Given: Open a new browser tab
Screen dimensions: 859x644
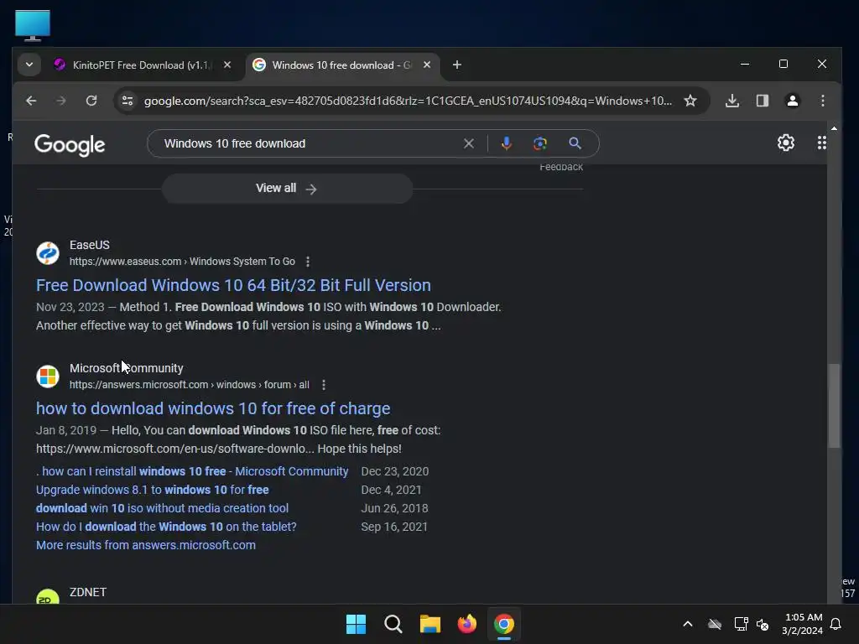Looking at the screenshot, I should (x=457, y=65).
